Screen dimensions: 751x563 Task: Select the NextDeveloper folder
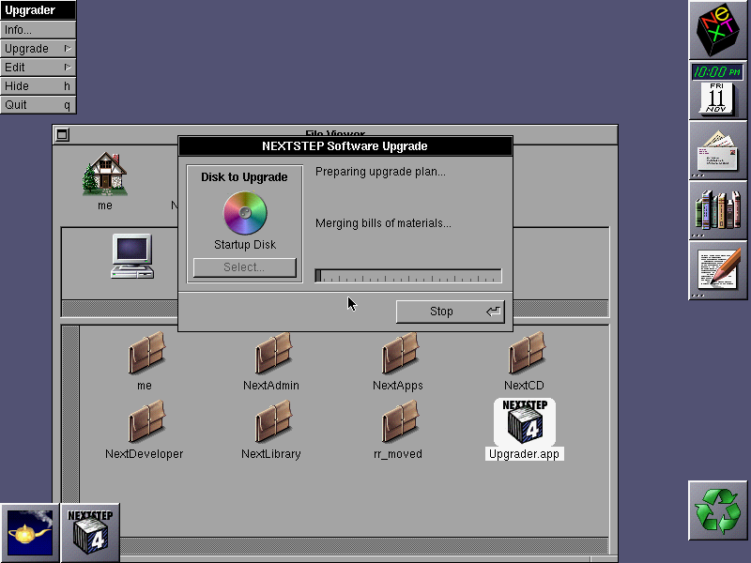click(x=146, y=422)
